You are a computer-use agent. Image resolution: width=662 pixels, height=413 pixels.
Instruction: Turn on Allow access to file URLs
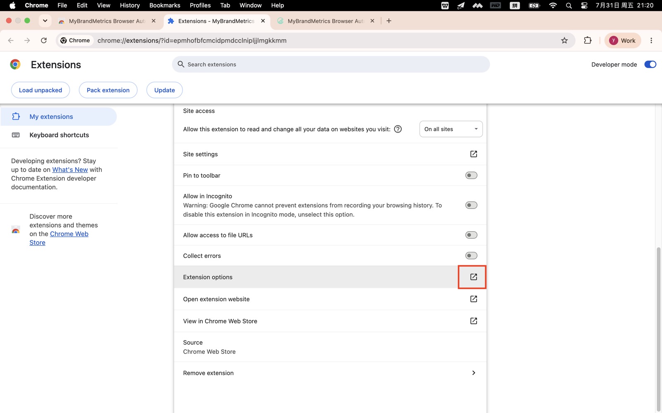(x=471, y=235)
